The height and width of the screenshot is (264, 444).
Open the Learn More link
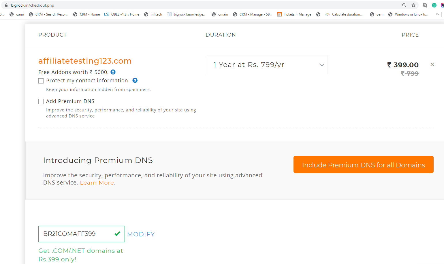[x=97, y=183]
